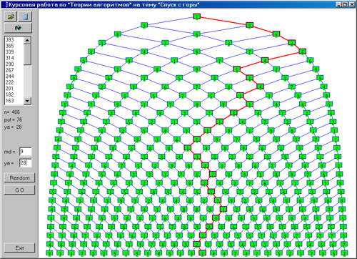Select value 290 in the list
357x259 pixels.
point(10,64)
